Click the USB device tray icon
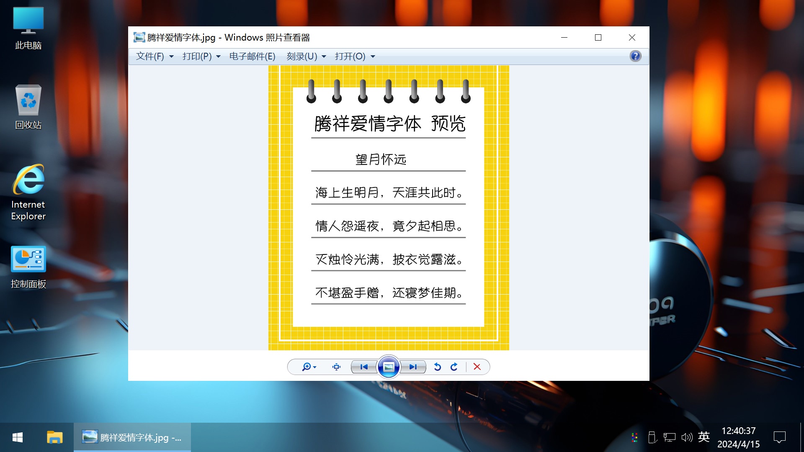This screenshot has height=452, width=804. click(x=652, y=437)
